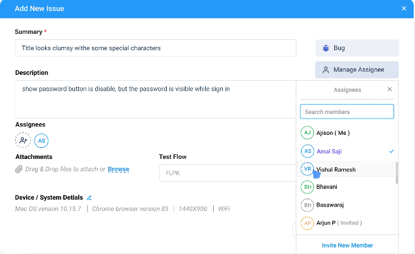Click the bug icon in type selector
Screen dimensions: 415x254
pos(326,48)
